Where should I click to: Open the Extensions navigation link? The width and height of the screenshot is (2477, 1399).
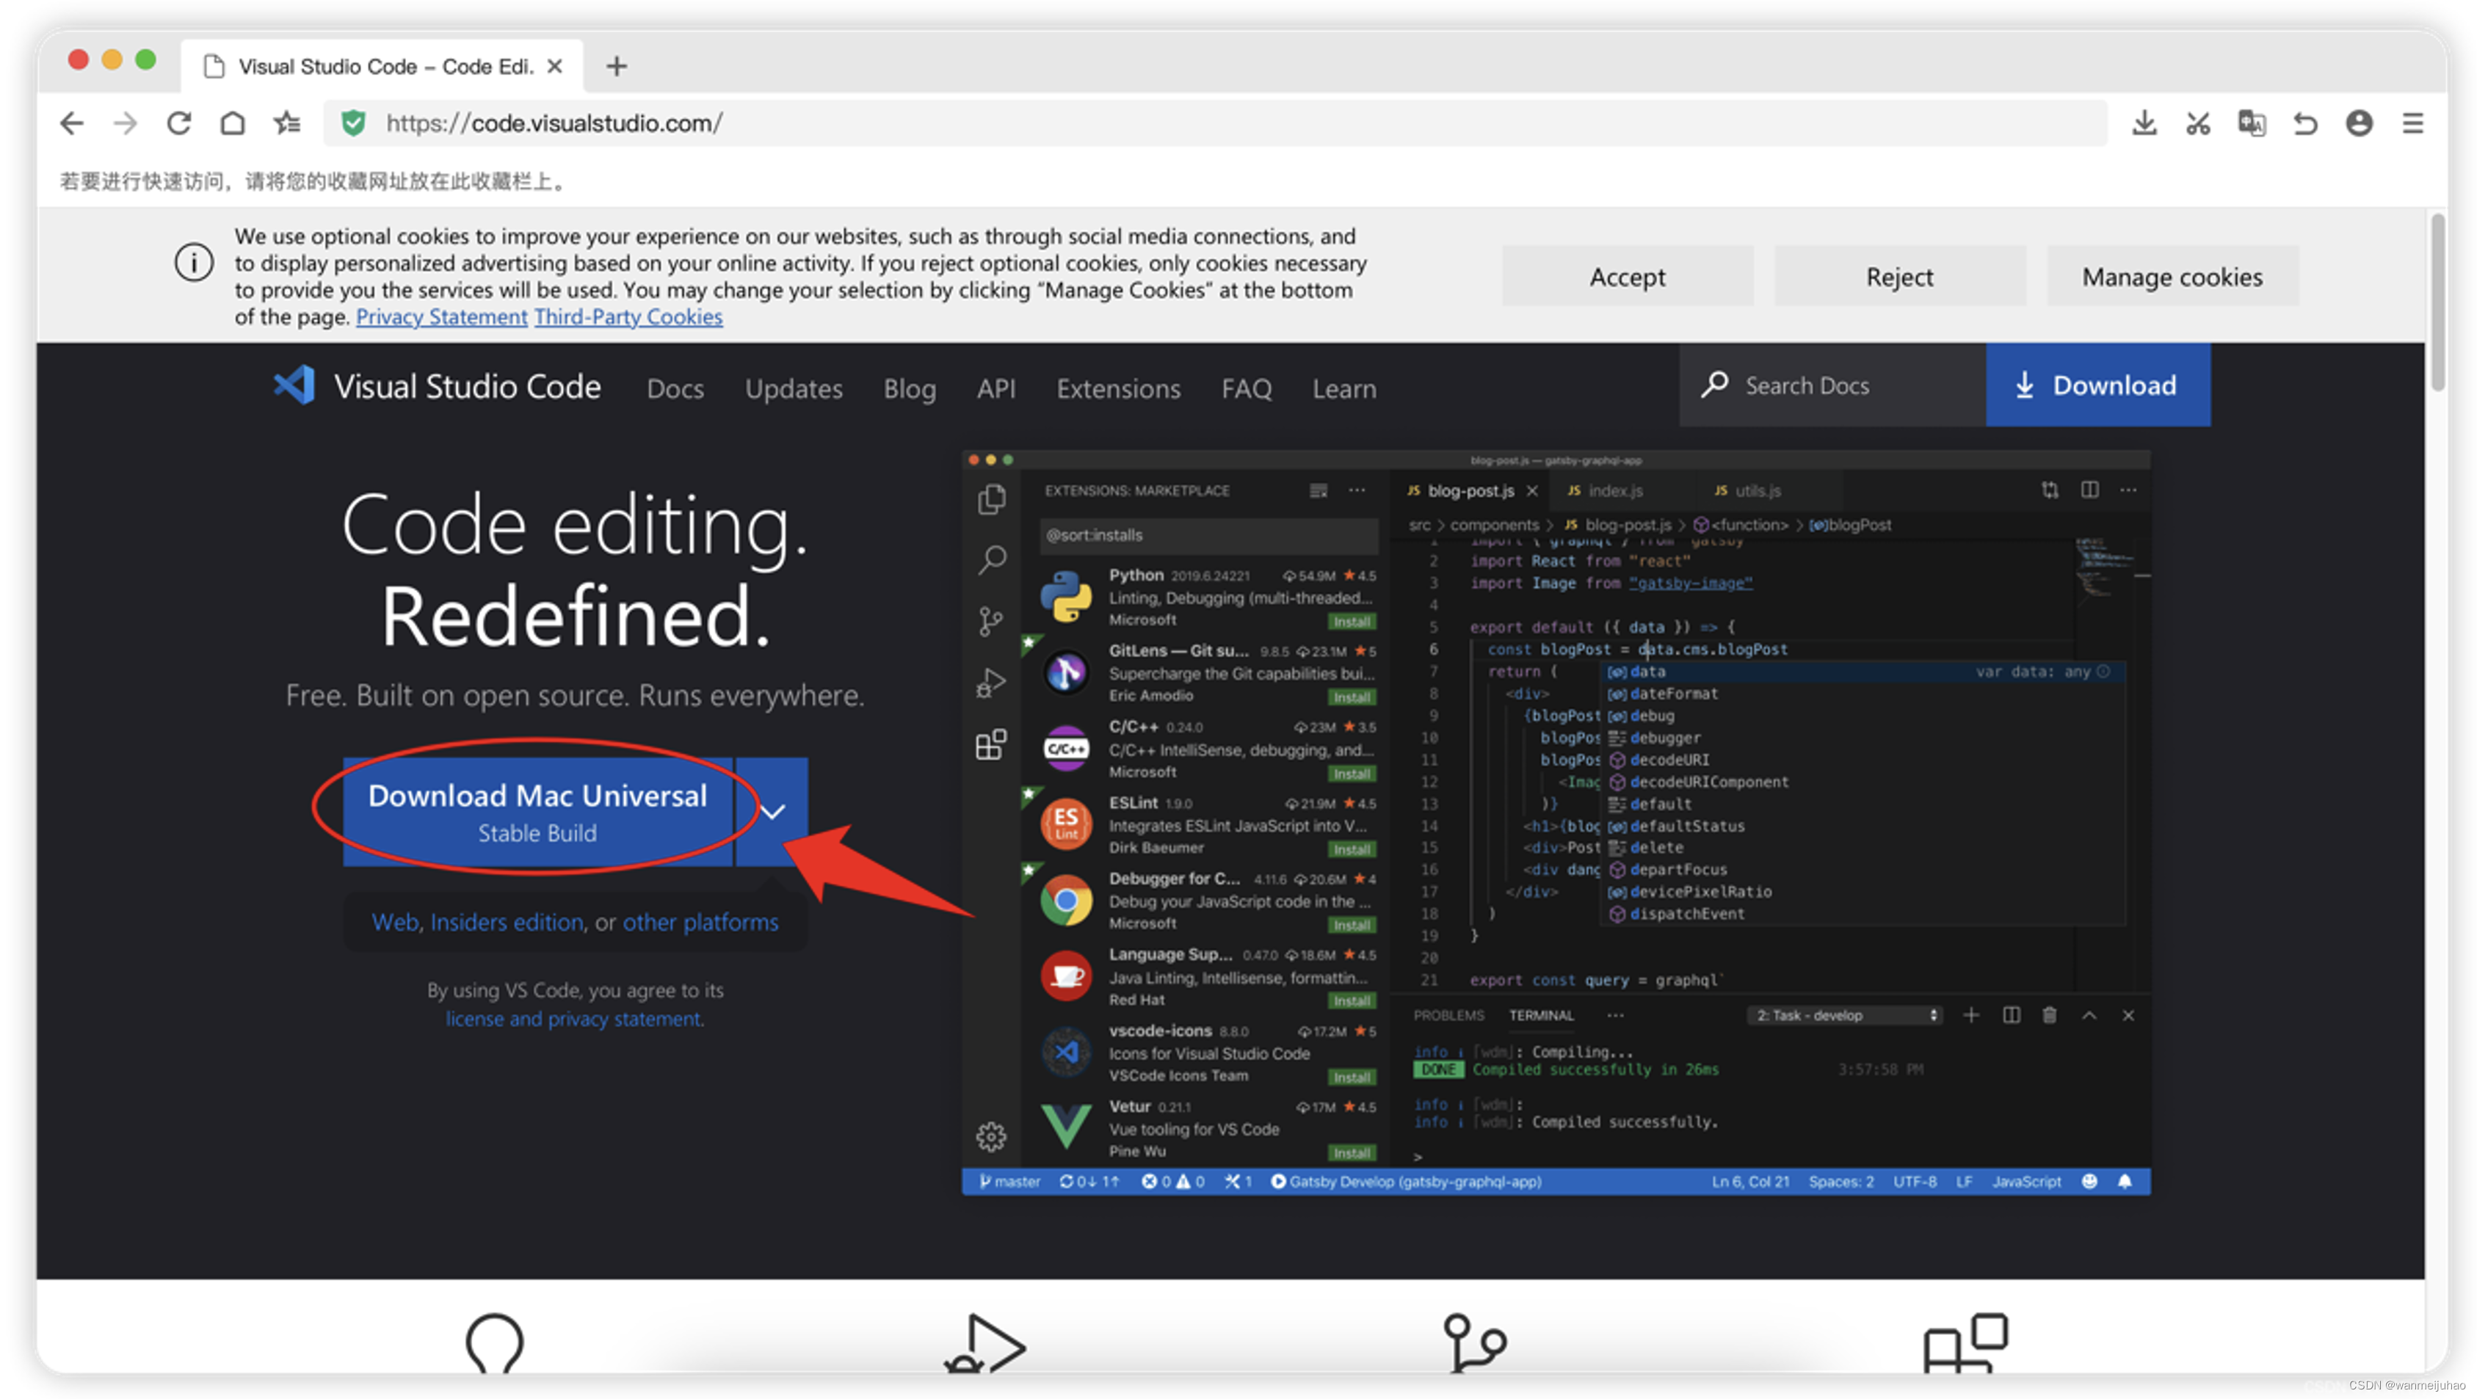(x=1118, y=388)
